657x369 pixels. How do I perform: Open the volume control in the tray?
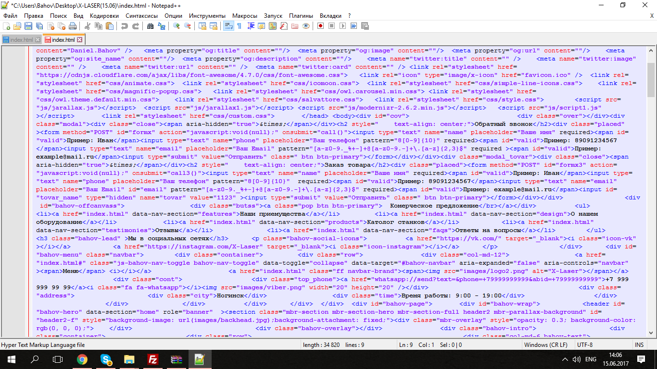click(x=577, y=359)
